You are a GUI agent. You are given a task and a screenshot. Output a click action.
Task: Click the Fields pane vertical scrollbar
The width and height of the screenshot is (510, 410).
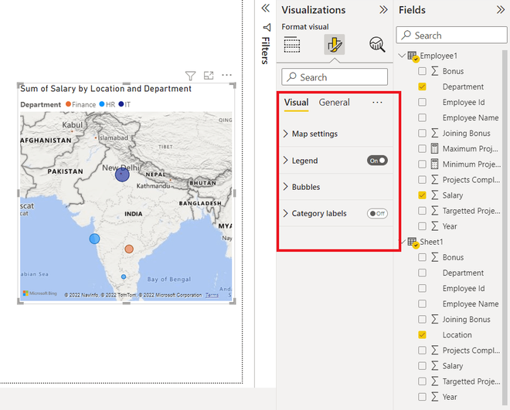coord(505,228)
